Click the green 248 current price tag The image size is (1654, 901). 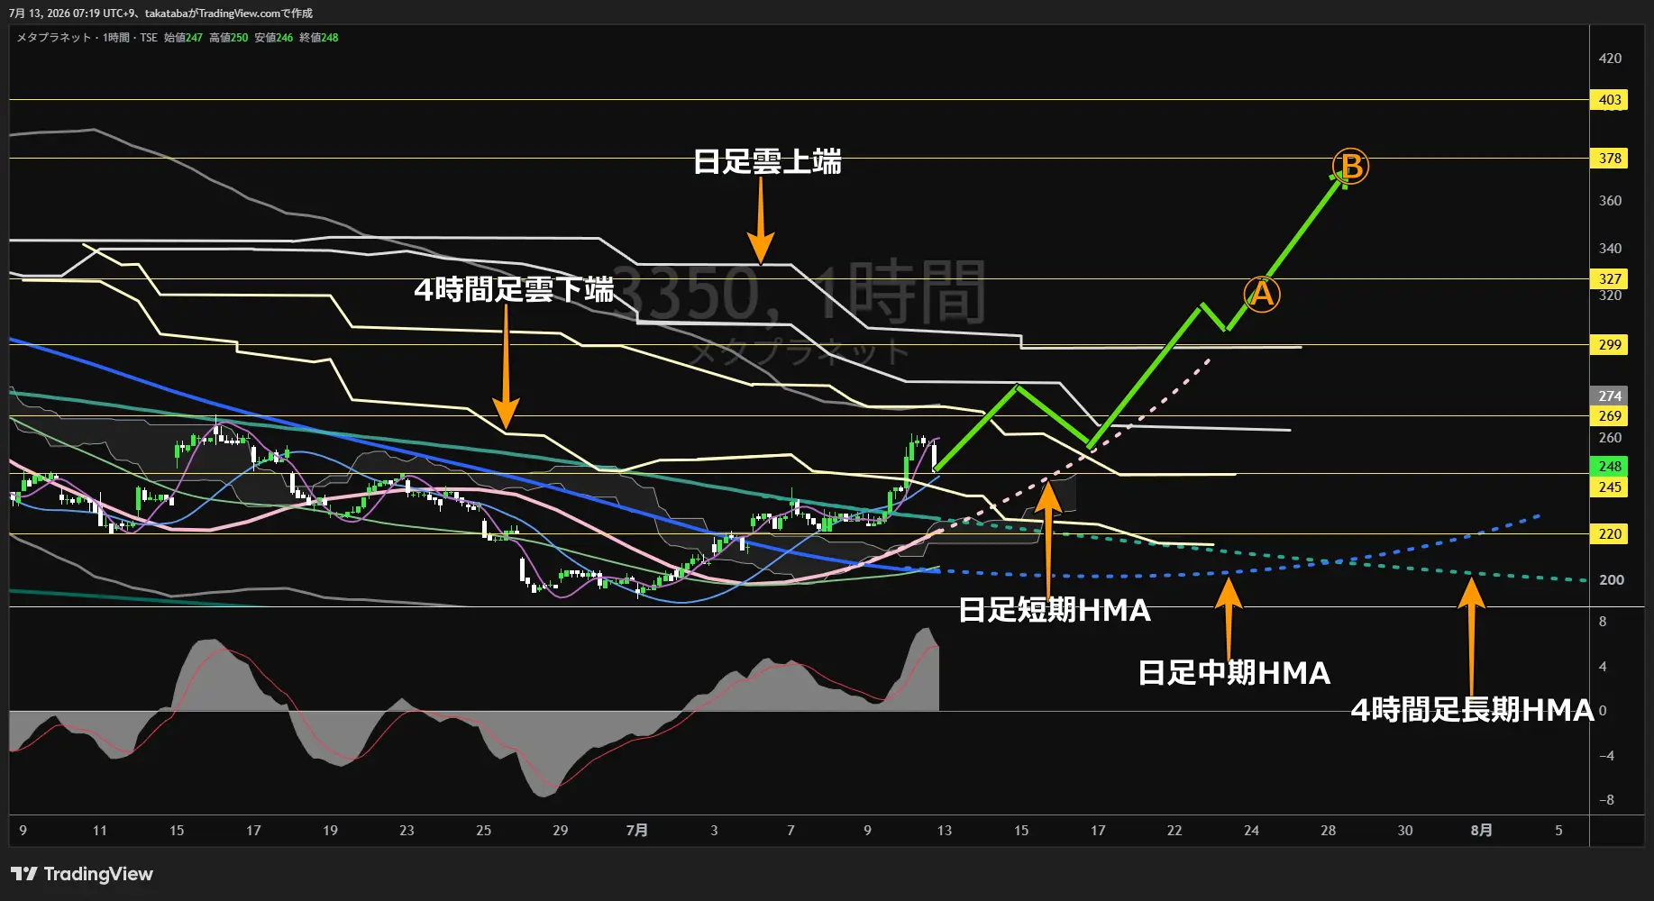1610,466
